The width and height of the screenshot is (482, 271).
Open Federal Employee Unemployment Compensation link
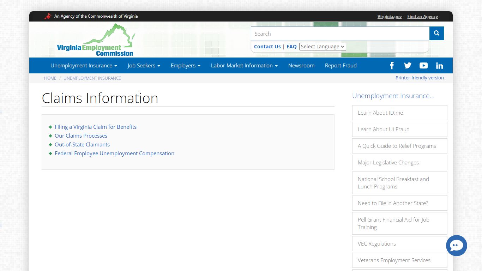tap(114, 153)
